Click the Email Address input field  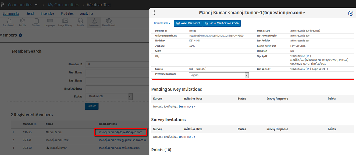pos(117,88)
